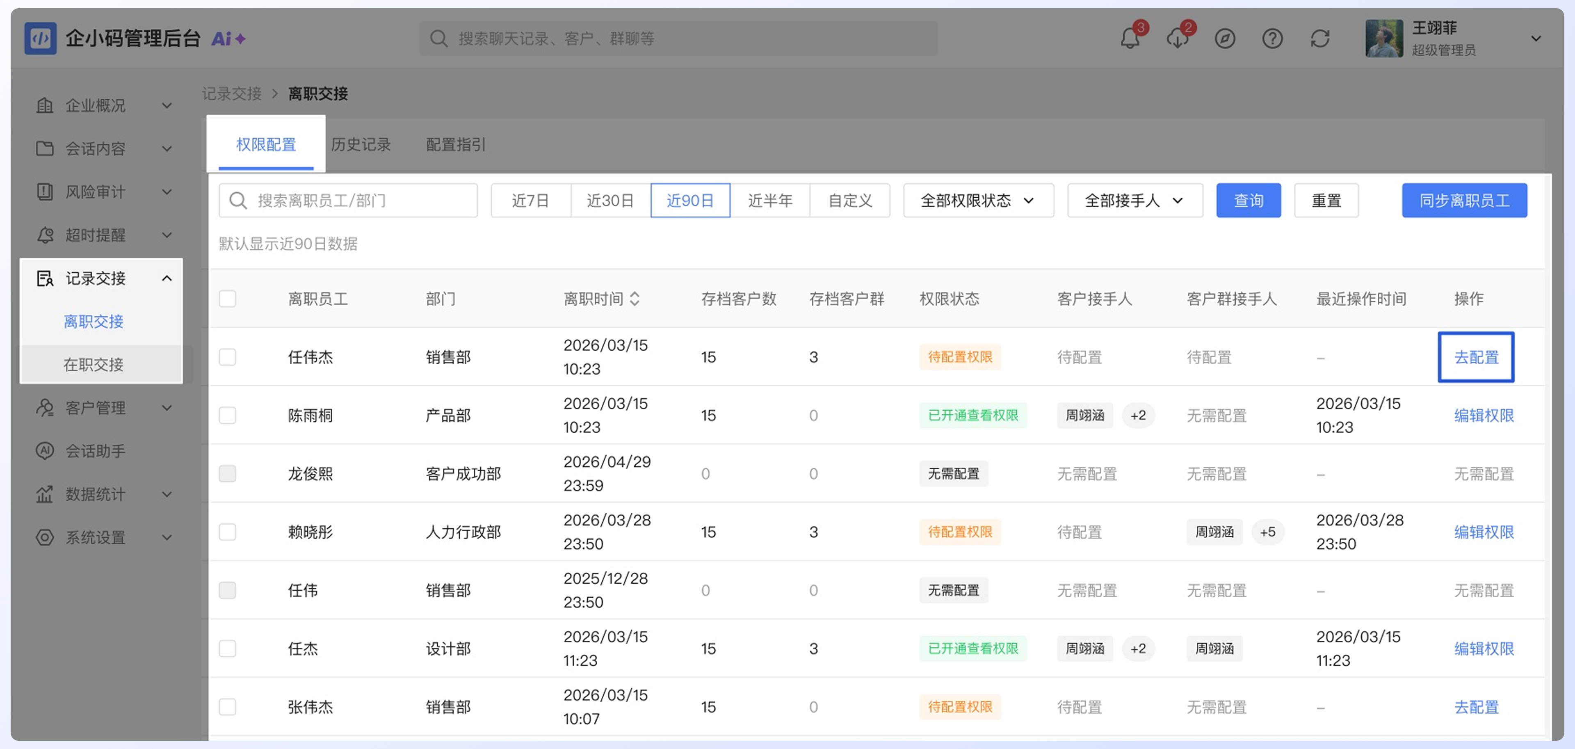Screen dimensions: 1575x749
Task: Click the 企小码 logo icon
Action: coord(40,39)
